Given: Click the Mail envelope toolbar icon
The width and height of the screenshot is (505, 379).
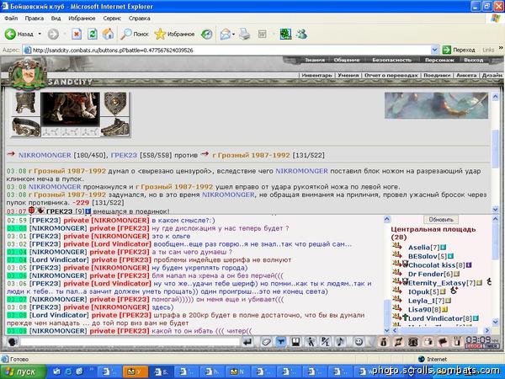Looking at the screenshot, I should (226, 34).
